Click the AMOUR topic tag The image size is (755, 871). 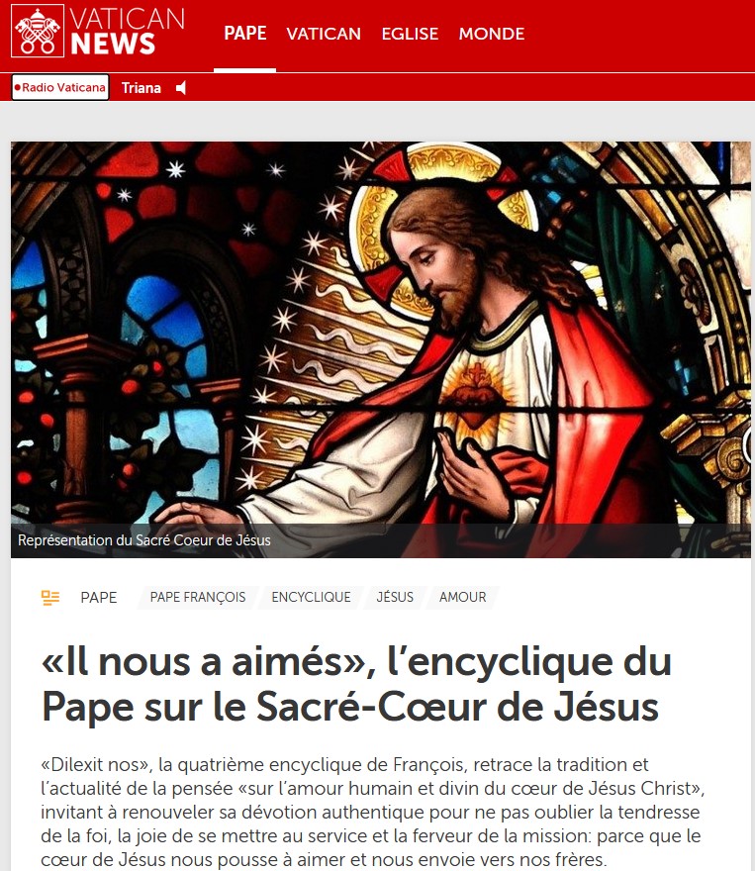[x=462, y=597]
